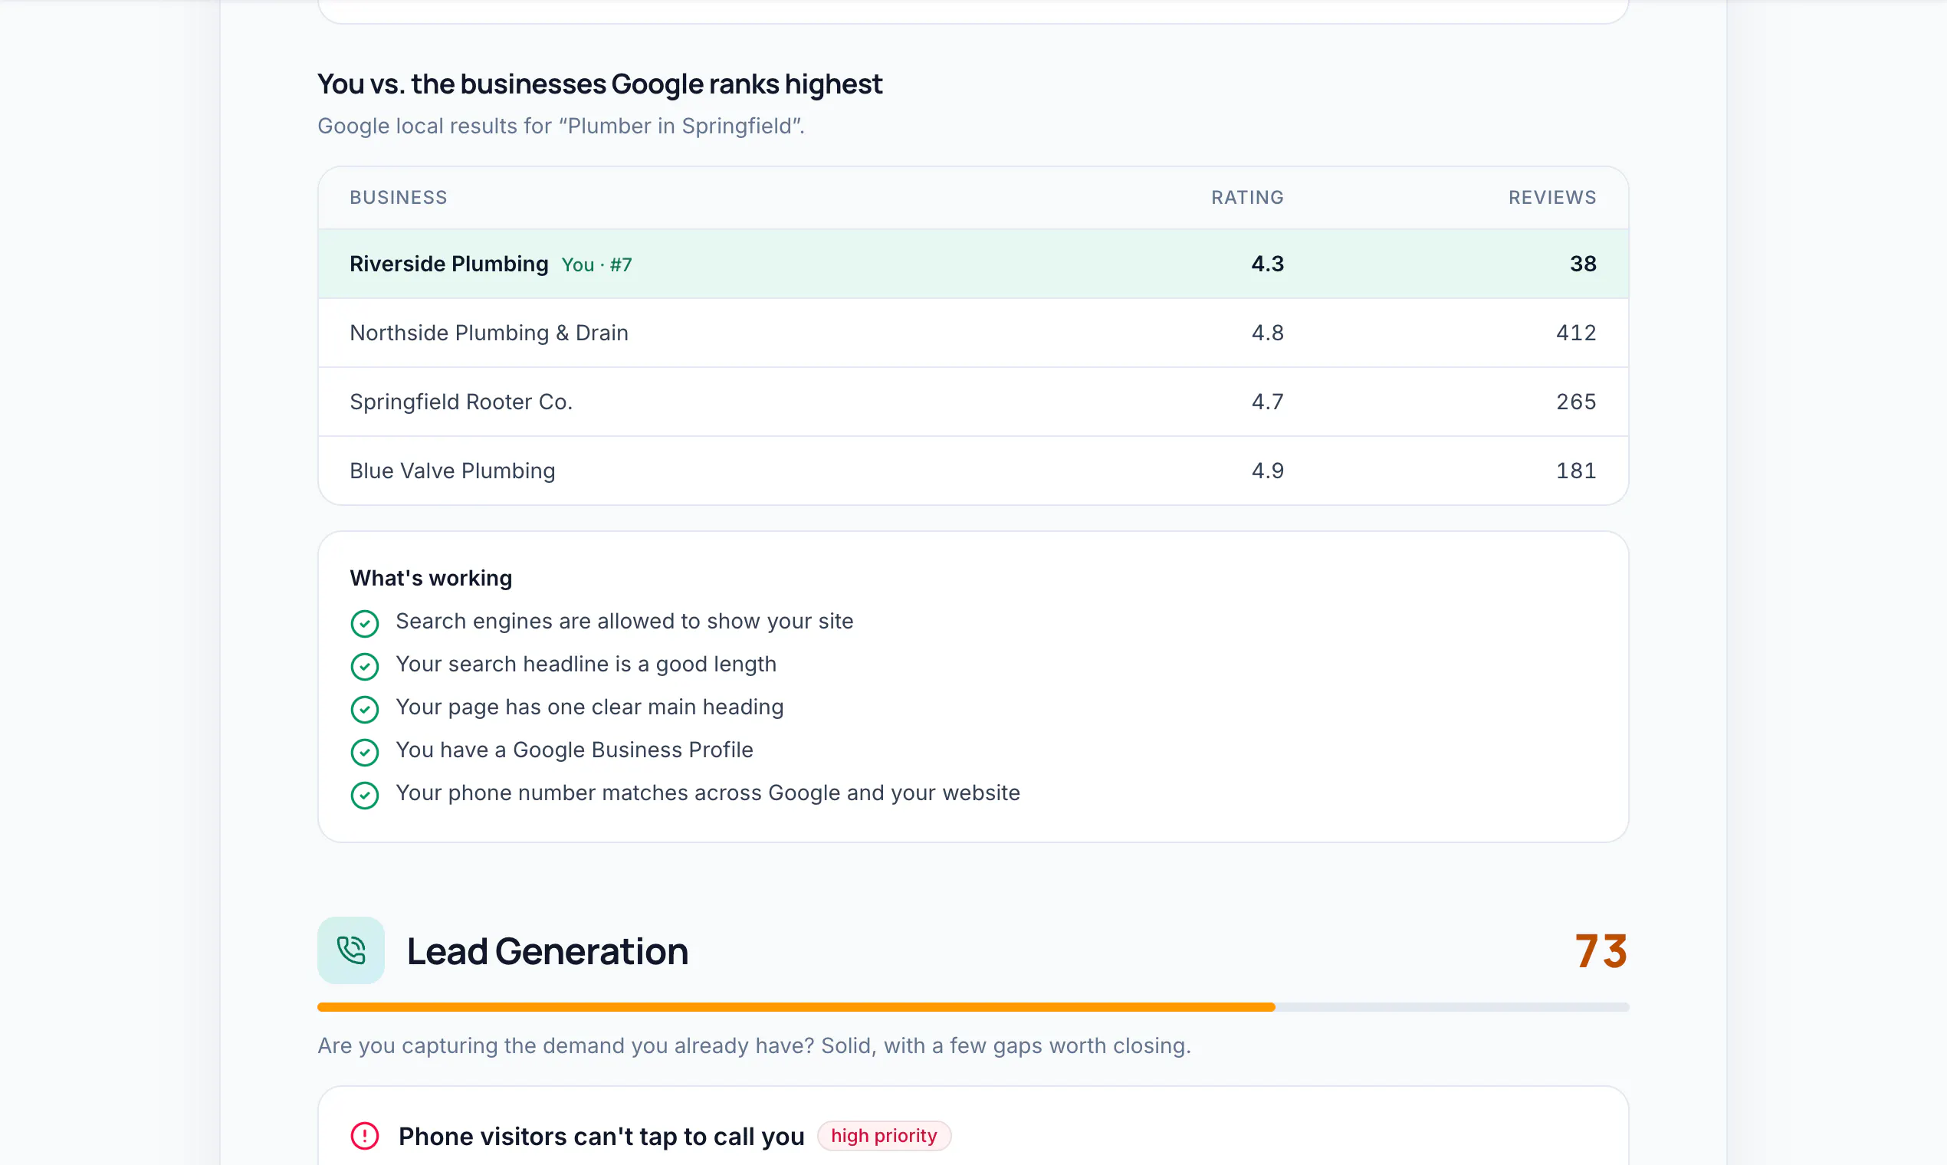The image size is (1947, 1165).
Task: Click 'Are you capturing the demand' description
Action: point(754,1045)
